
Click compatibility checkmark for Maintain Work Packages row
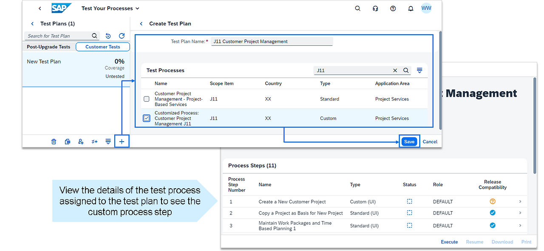pos(493,226)
